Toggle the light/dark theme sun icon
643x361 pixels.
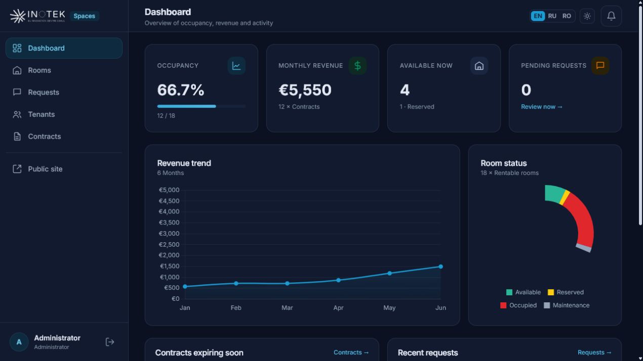[x=587, y=16]
